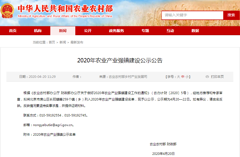Click the printer icon beside 打印本页
This screenshot has height=157, width=240.
click(207, 77)
